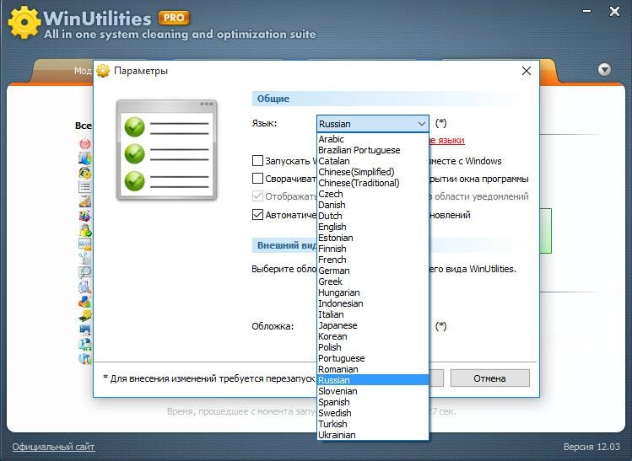Select Slovenian from the language list
Image resolution: width=632 pixels, height=461 pixels.
point(372,391)
